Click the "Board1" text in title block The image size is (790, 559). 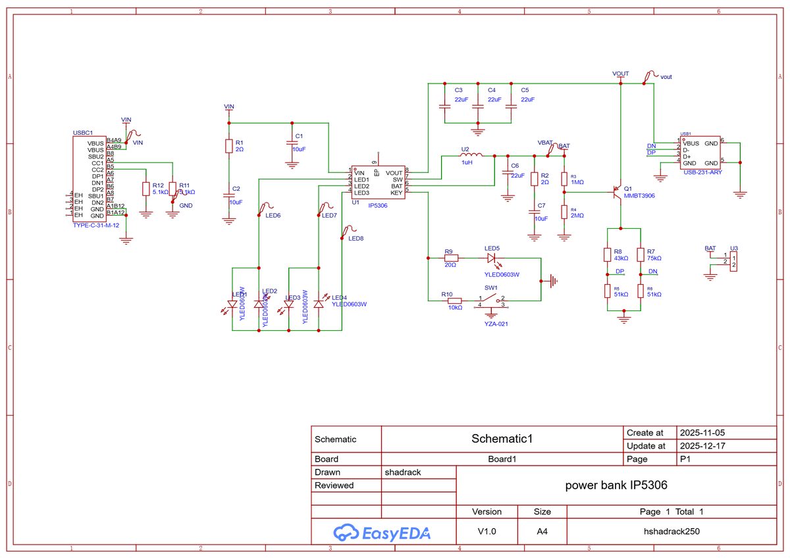pyautogui.click(x=502, y=459)
